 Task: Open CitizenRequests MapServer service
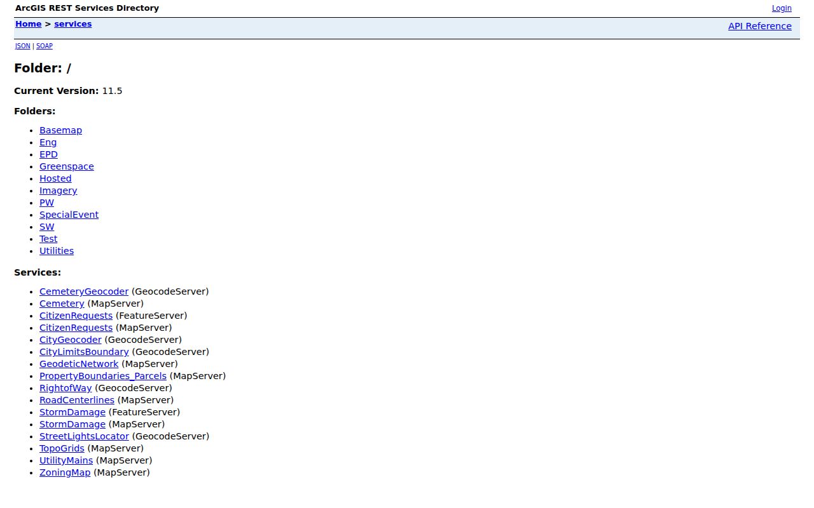tap(76, 328)
